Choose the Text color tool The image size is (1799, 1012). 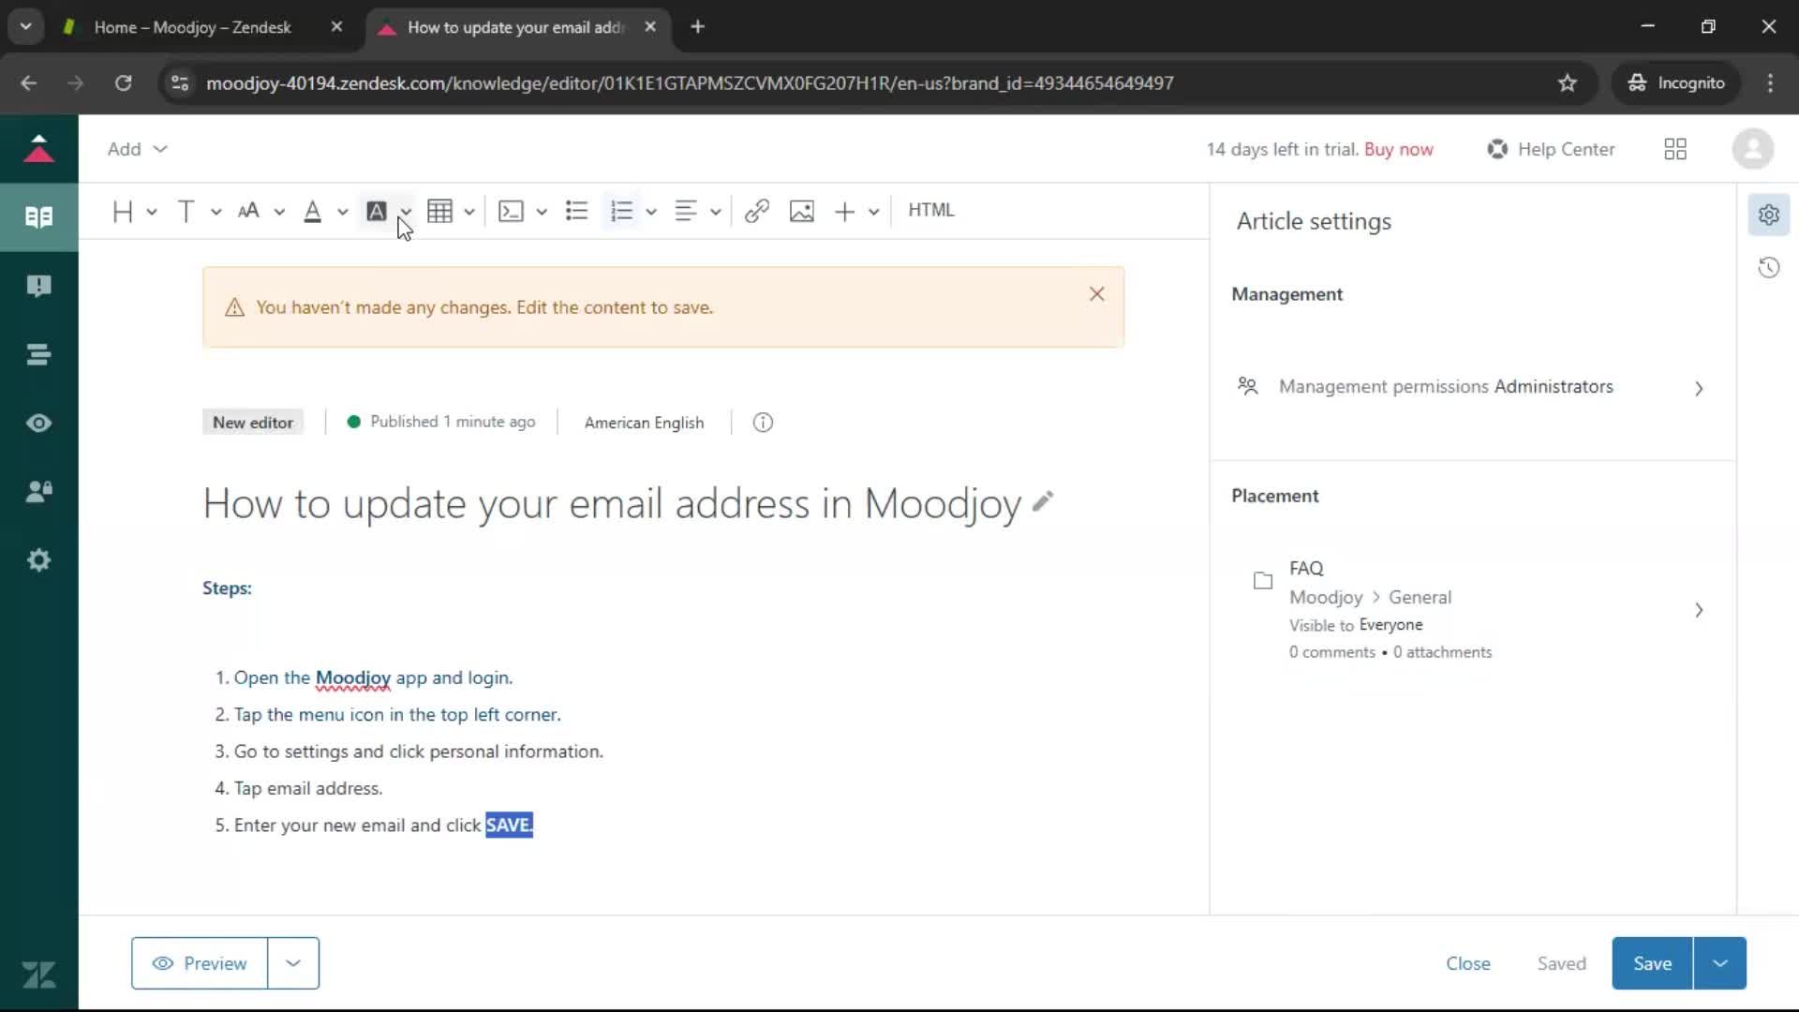(x=312, y=211)
